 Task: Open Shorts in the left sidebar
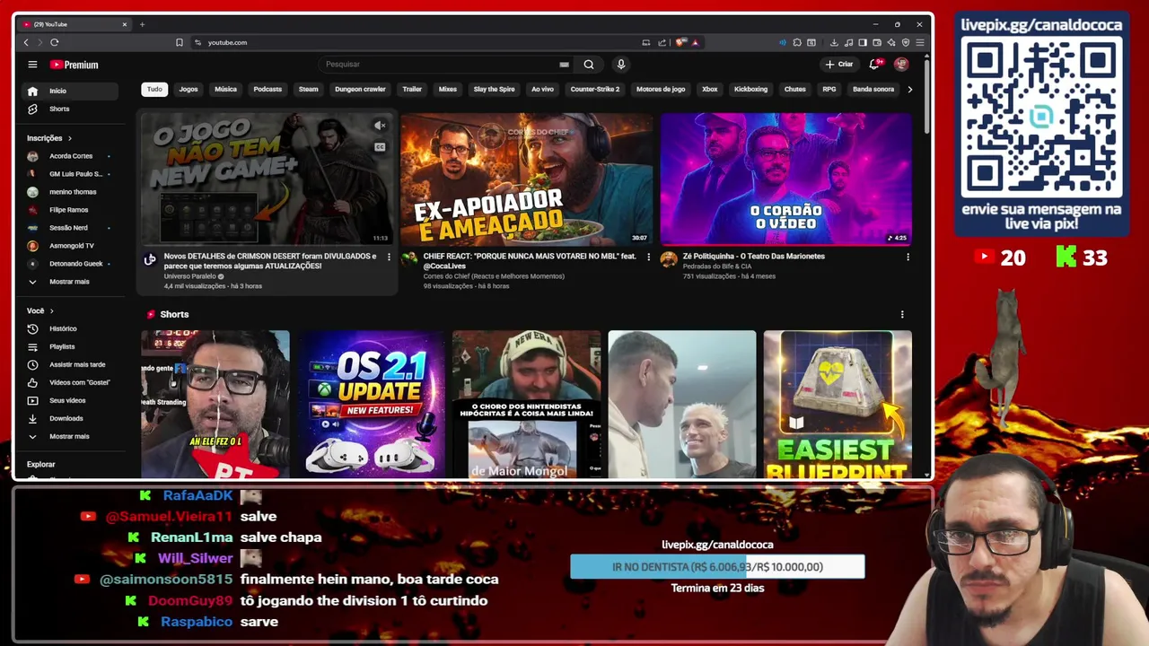tap(70, 109)
